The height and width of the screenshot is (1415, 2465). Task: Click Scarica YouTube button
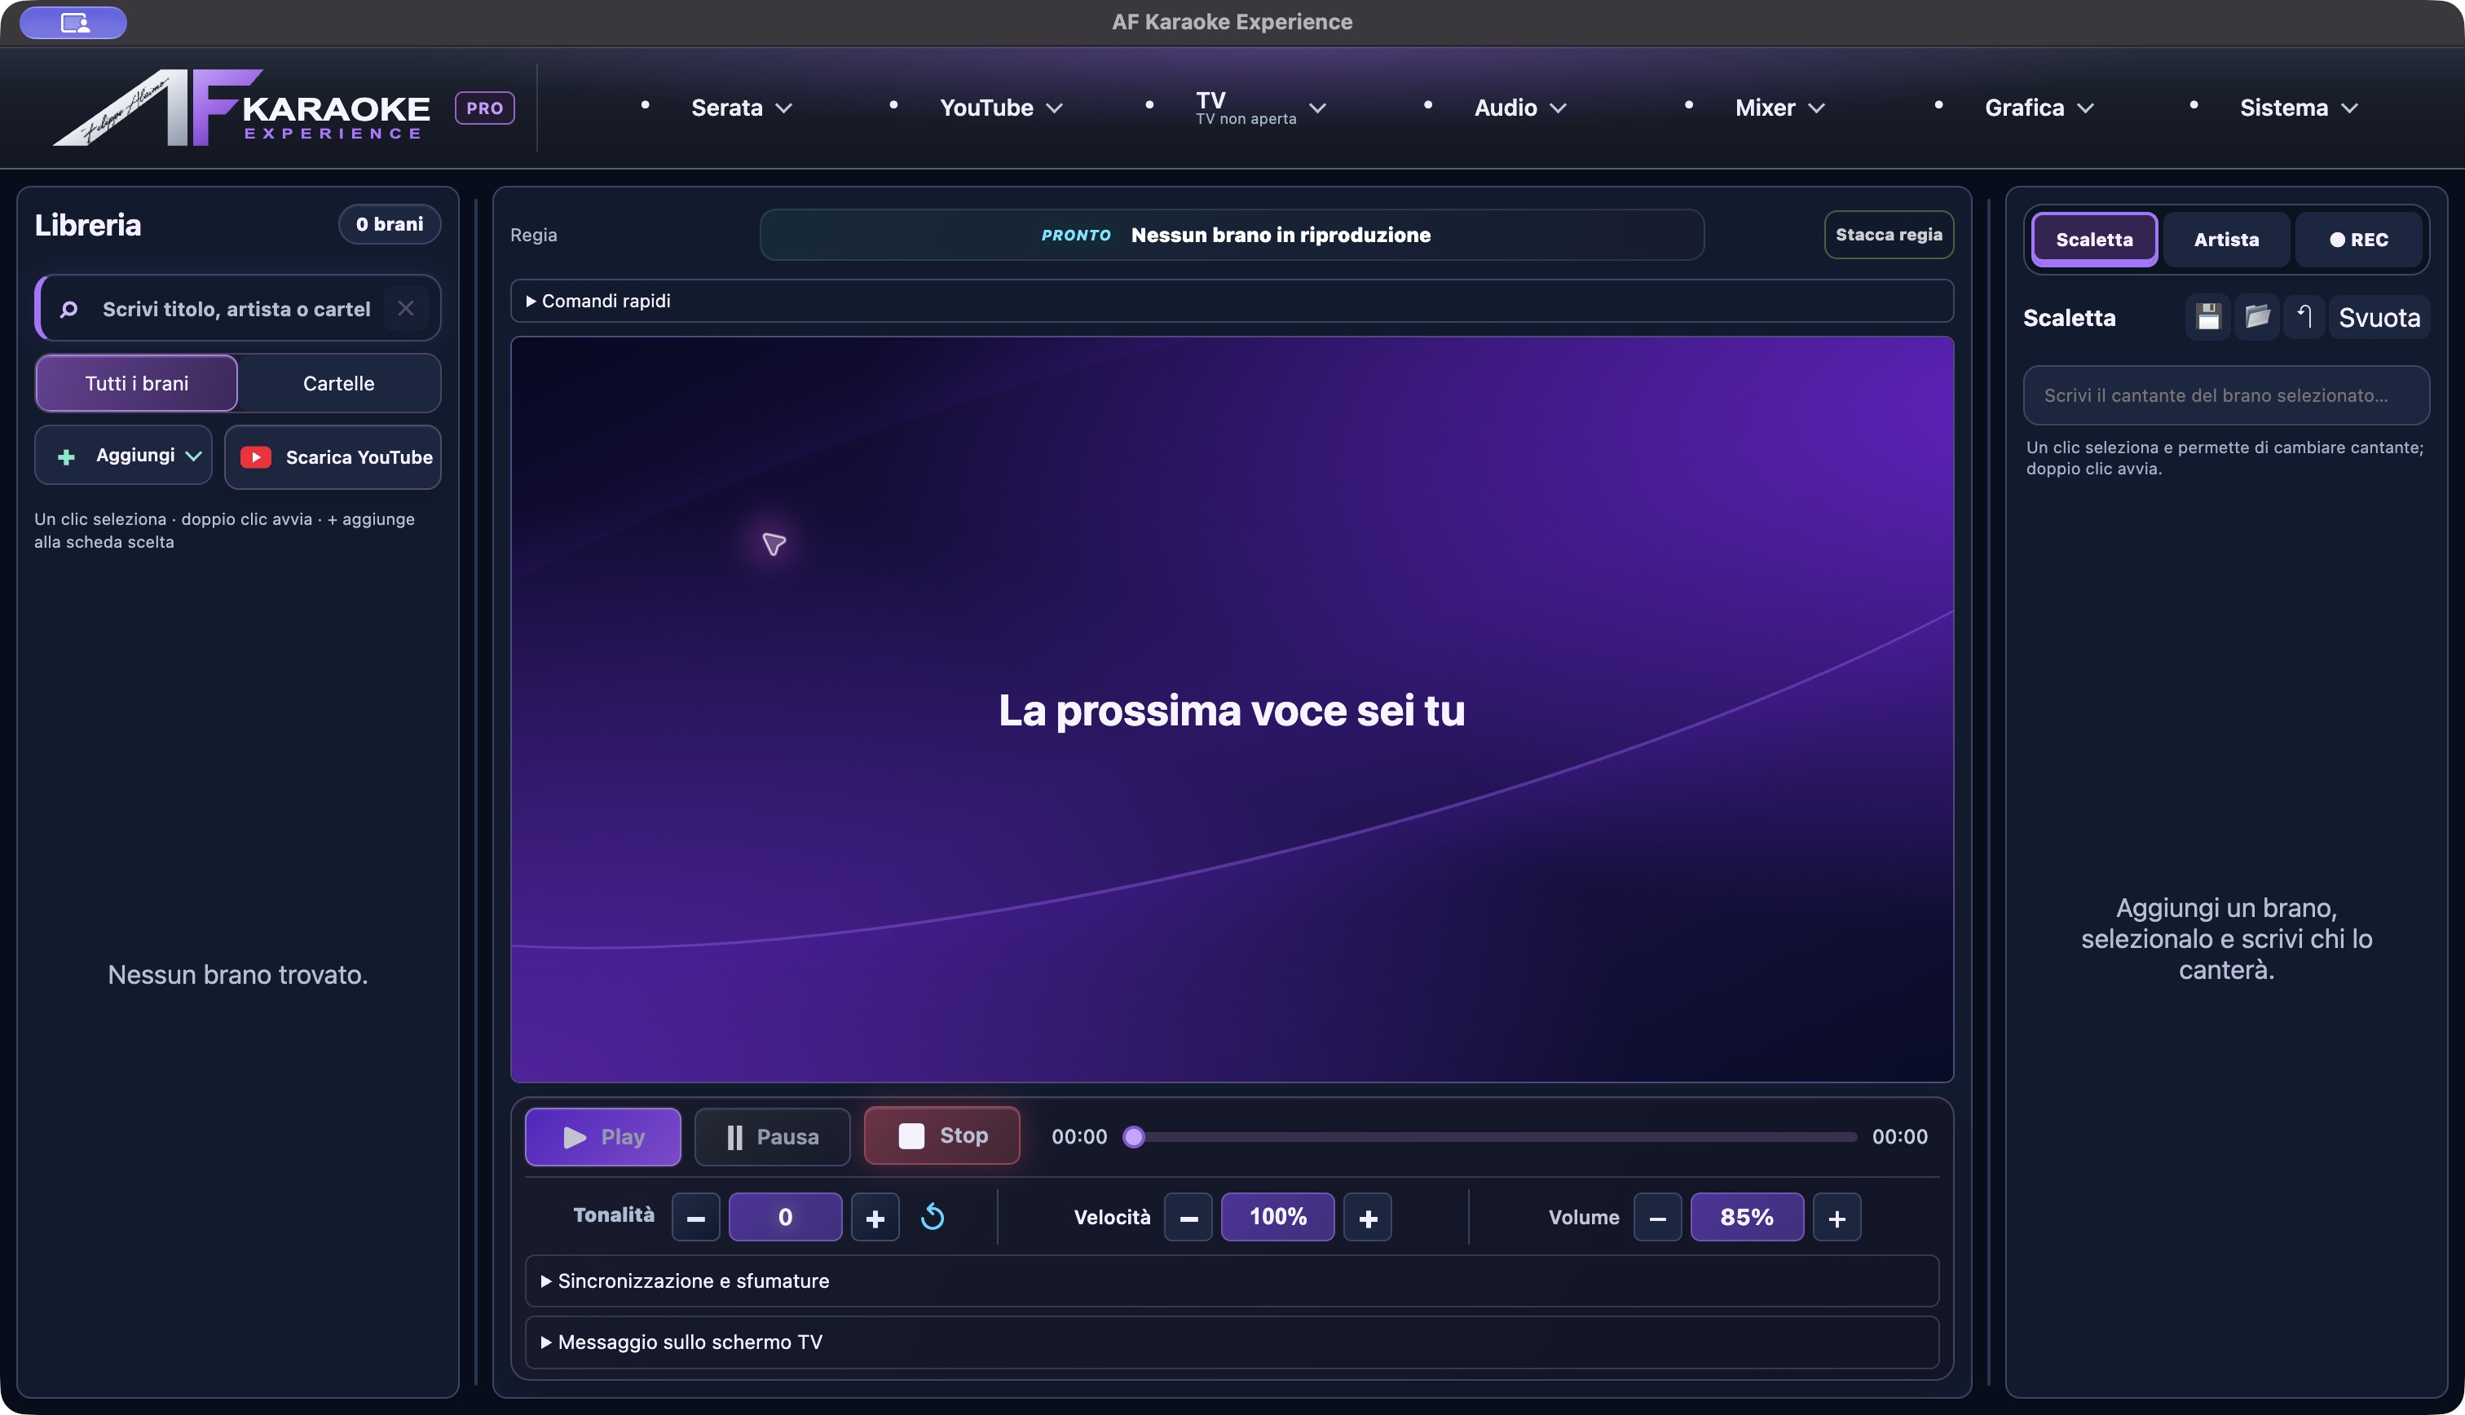(x=333, y=456)
